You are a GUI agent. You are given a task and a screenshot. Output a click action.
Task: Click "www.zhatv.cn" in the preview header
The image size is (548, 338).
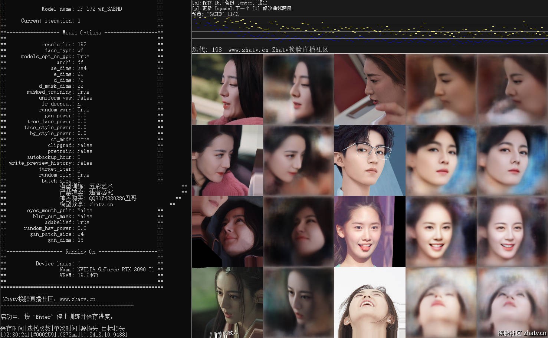(248, 50)
